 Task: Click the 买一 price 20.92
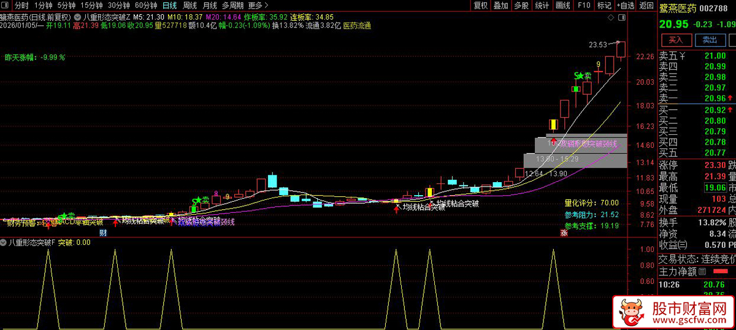[715, 110]
